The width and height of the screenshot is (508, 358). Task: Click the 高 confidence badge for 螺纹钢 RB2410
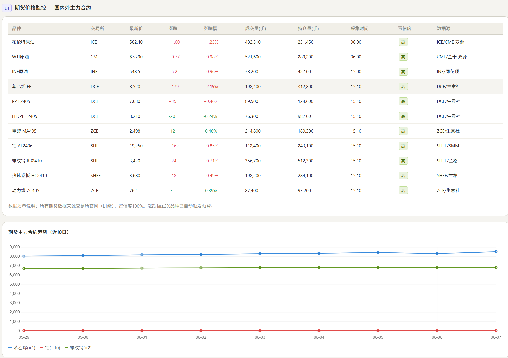(x=403, y=161)
